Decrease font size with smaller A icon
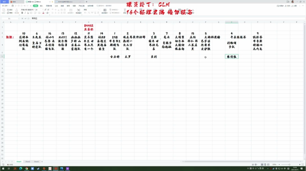The height and width of the screenshot is (171, 306). click(48, 10)
